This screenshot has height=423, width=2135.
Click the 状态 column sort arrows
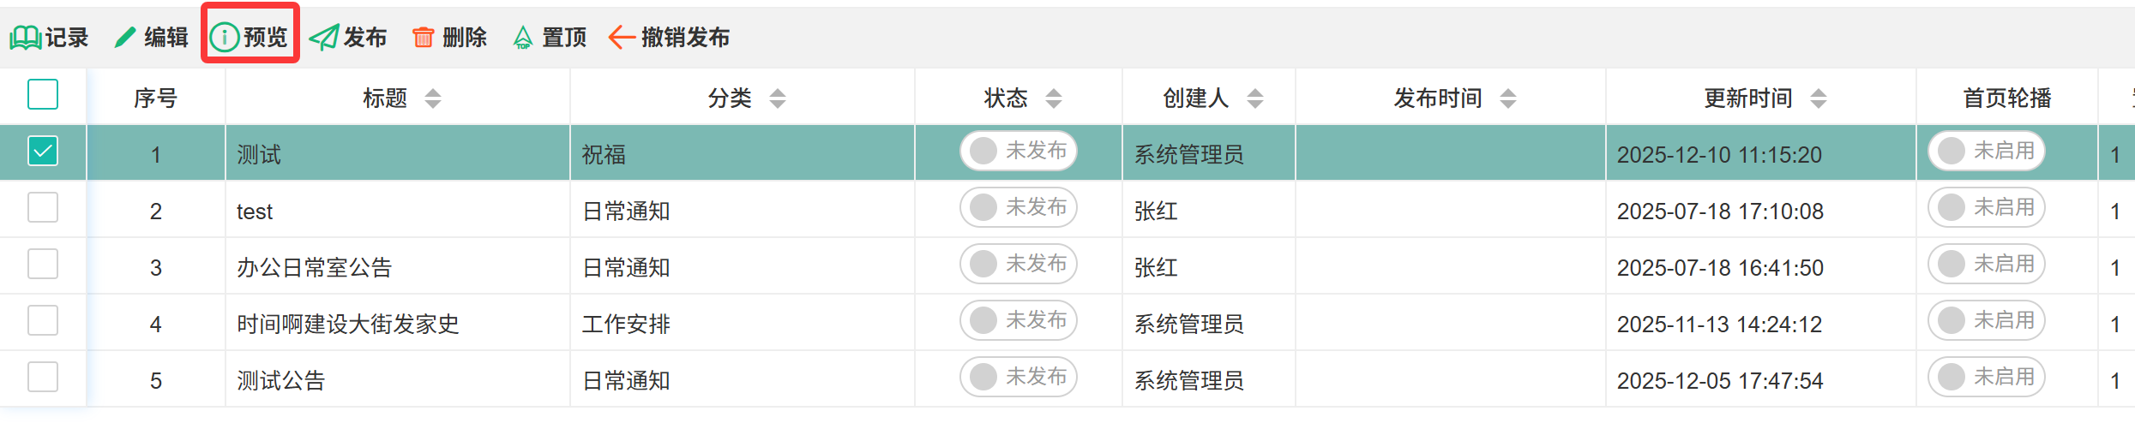point(1054,98)
